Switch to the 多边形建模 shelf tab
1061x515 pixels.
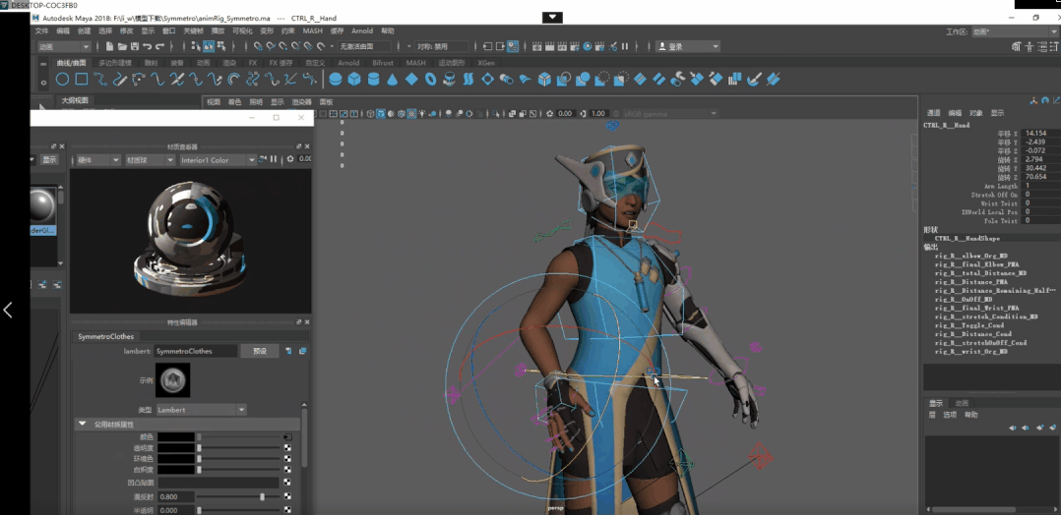point(114,62)
